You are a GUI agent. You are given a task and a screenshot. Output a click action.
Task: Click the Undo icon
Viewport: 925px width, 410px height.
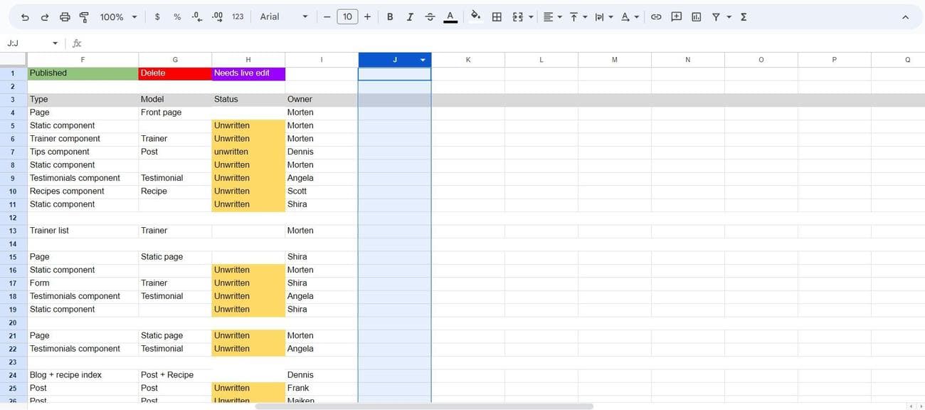pyautogui.click(x=25, y=17)
